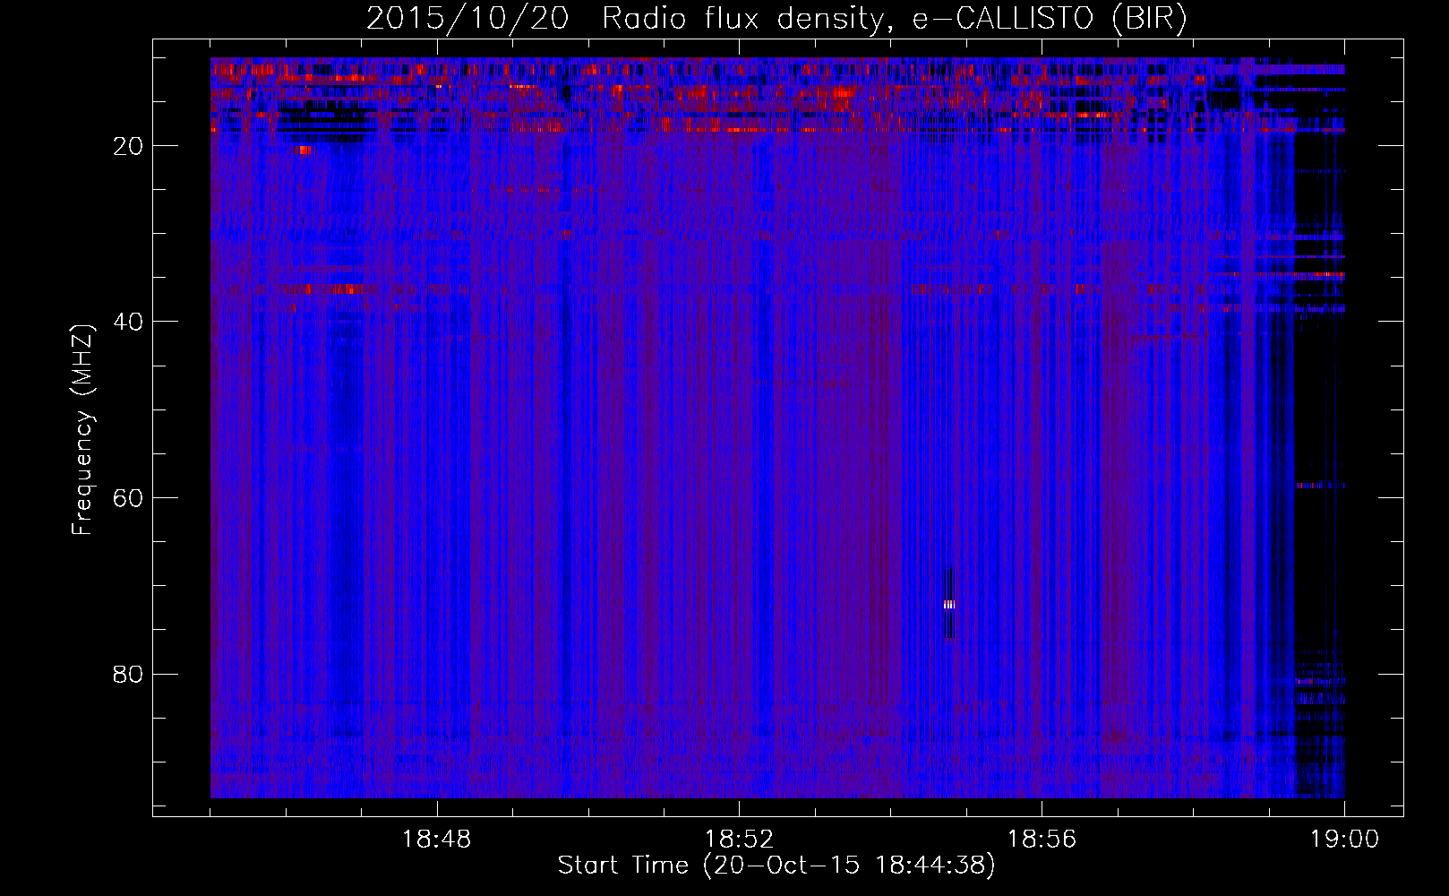Click the bright white burst spot near 72 MHz
The width and height of the screenshot is (1449, 896).
pyautogui.click(x=949, y=605)
